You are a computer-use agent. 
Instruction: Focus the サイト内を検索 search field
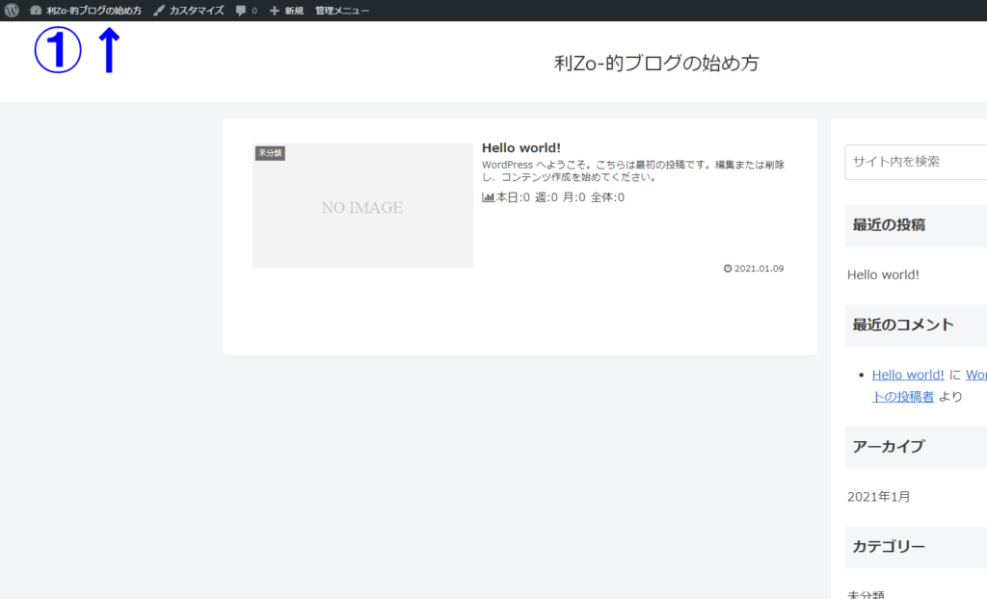pos(916,162)
